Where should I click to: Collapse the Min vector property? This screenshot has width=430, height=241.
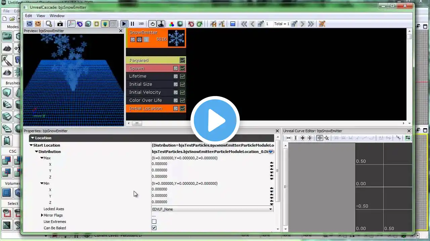tap(42, 183)
